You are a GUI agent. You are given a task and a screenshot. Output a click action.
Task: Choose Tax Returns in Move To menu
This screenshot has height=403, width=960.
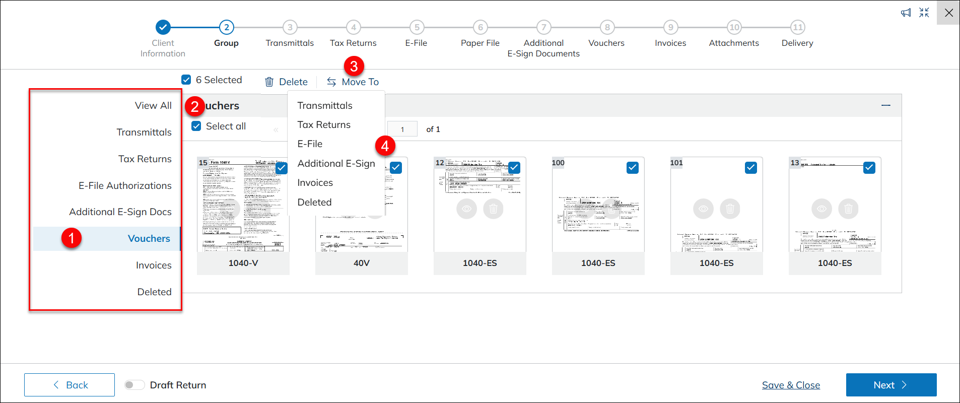324,124
